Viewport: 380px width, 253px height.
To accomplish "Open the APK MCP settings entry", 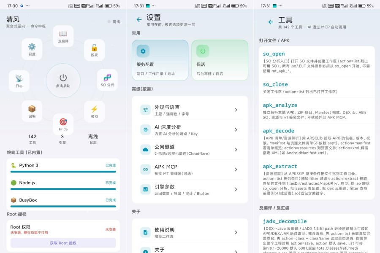I will [x=190, y=170].
